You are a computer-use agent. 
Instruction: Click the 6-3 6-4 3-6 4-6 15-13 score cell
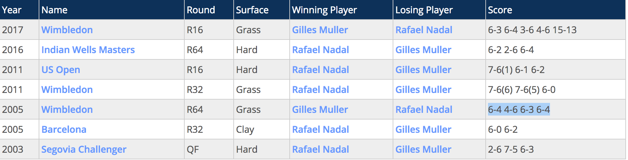[532, 30]
